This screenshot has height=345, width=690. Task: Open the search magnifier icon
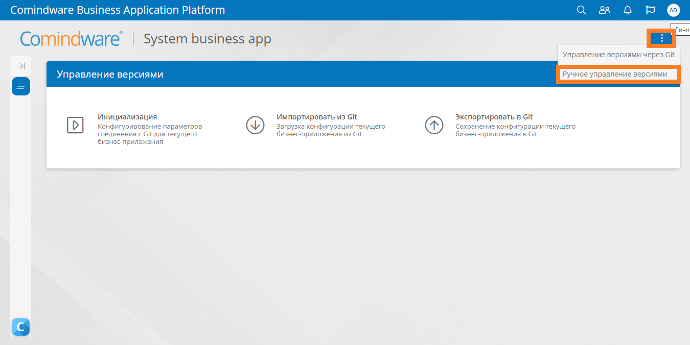581,10
